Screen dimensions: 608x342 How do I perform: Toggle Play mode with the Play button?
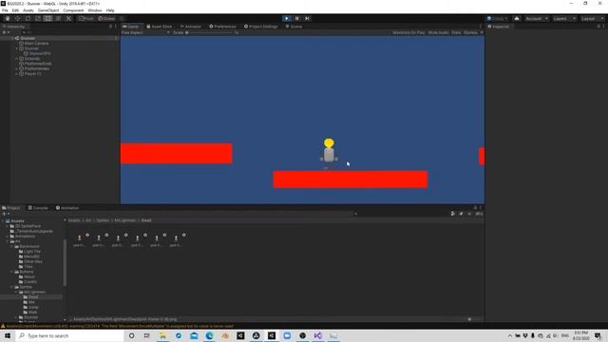tap(287, 18)
